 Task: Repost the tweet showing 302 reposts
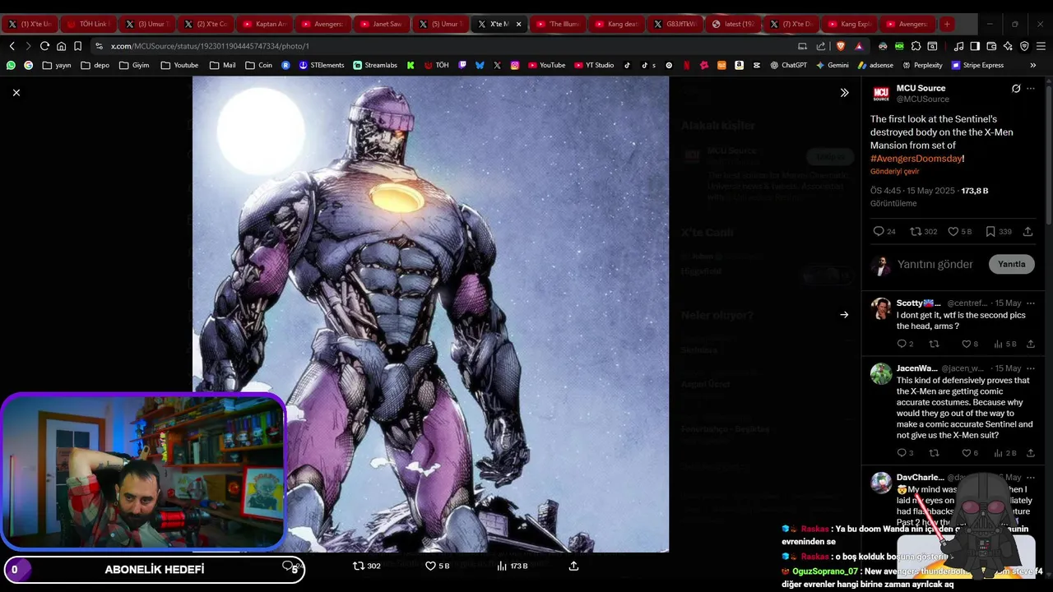(924, 232)
